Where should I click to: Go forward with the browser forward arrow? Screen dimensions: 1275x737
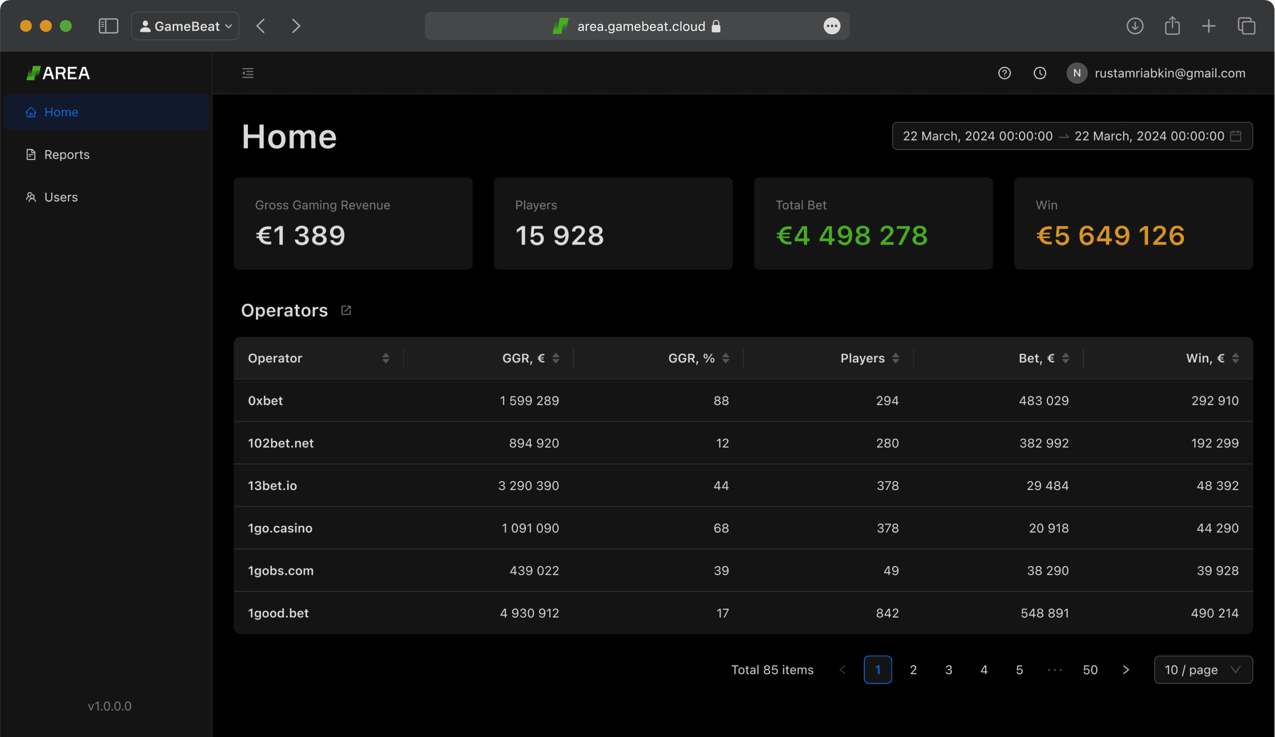296,26
